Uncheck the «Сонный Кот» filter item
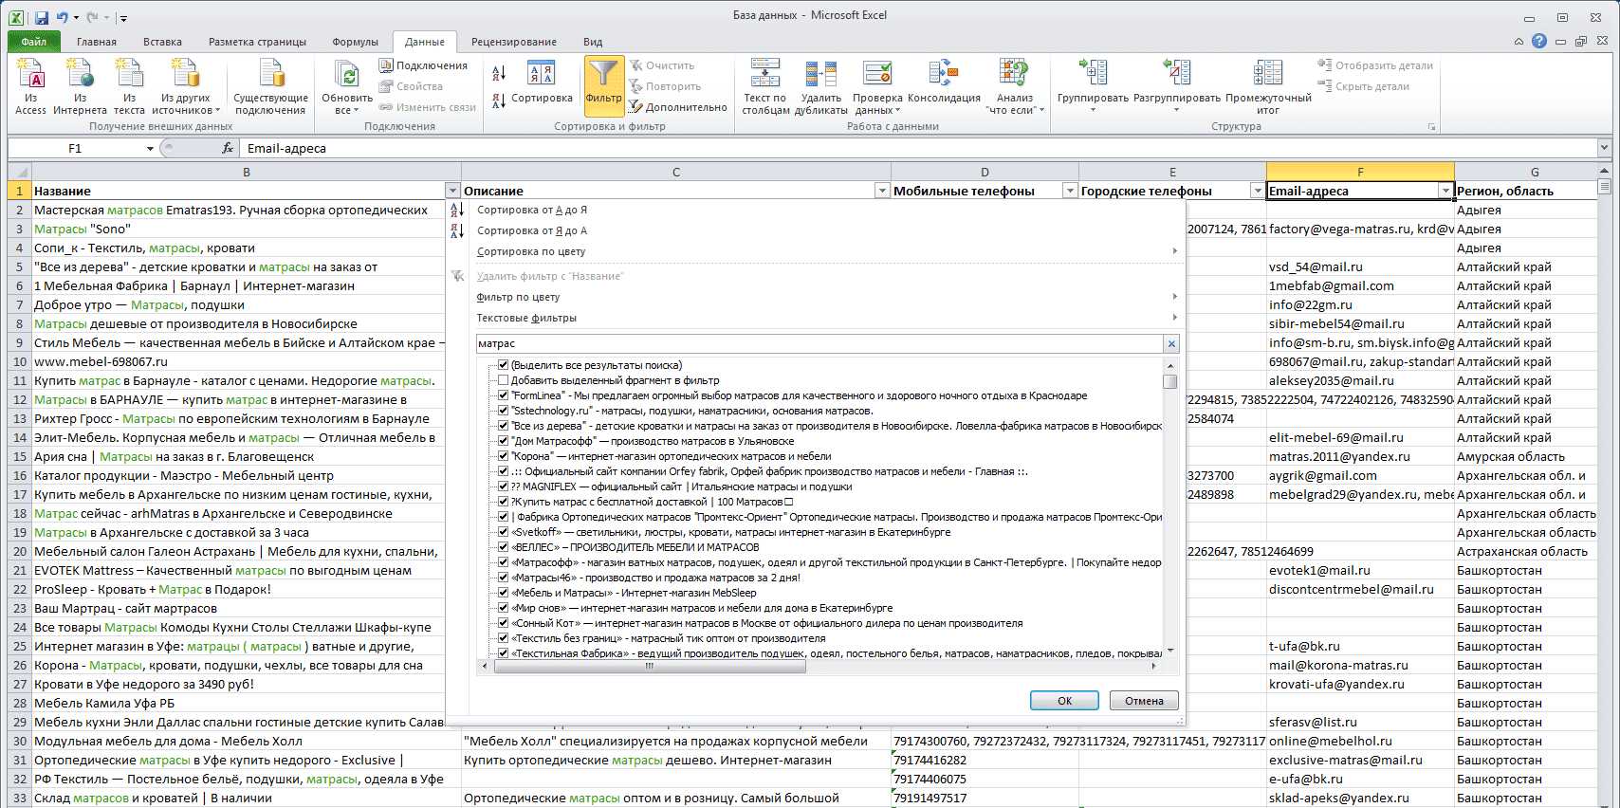Viewport: 1620px width, 808px height. (504, 623)
